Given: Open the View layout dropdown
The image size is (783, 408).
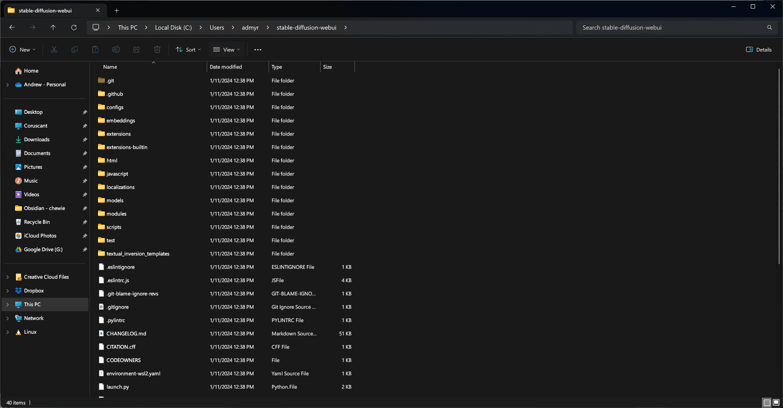Looking at the screenshot, I should [x=227, y=50].
